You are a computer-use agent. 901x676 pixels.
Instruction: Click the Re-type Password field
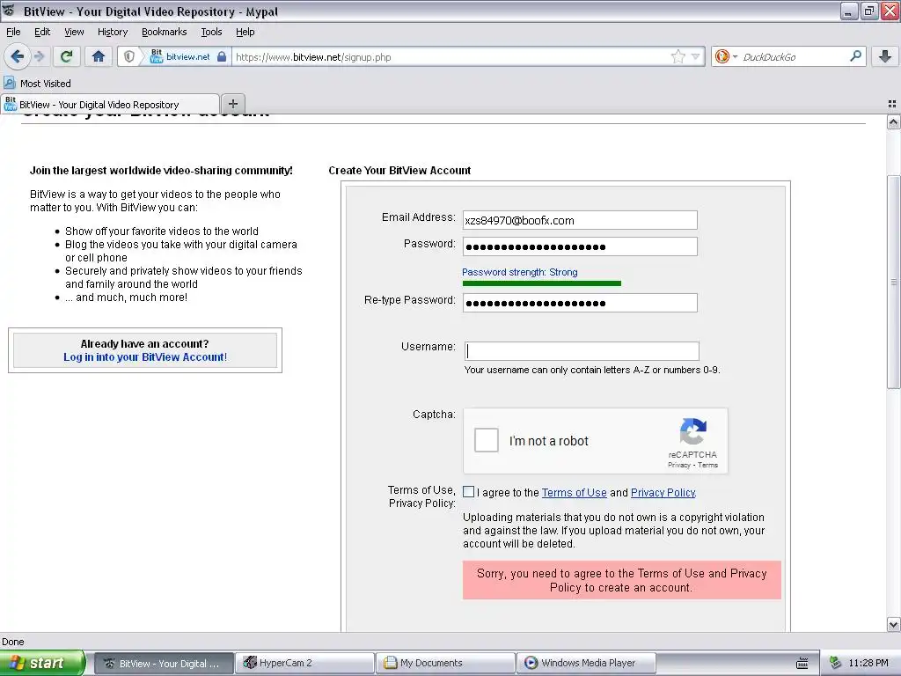[x=580, y=303]
